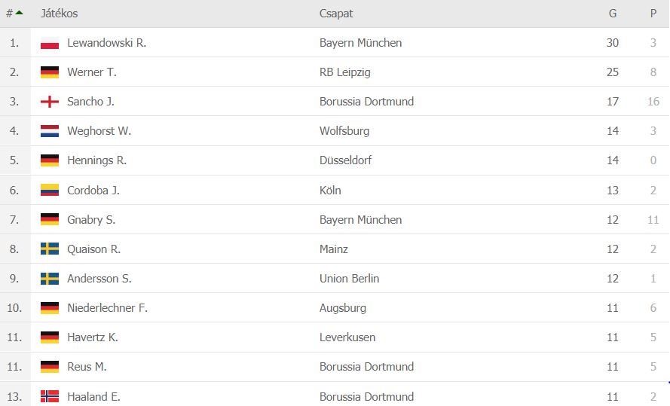670x406 pixels.
Task: Click the Netherlands flag next to Weghorst W.
Action: [50, 131]
